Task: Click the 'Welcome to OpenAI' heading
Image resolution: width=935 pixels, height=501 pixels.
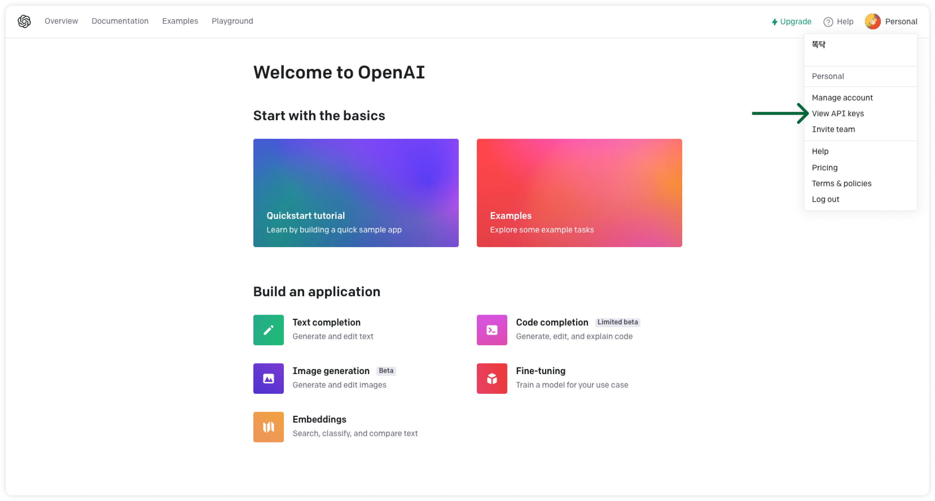Action: pyautogui.click(x=339, y=72)
